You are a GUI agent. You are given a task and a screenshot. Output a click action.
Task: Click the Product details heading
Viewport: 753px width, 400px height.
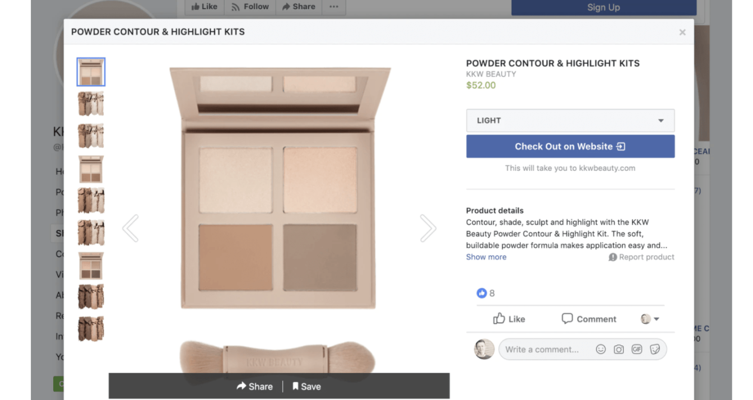[x=495, y=211]
